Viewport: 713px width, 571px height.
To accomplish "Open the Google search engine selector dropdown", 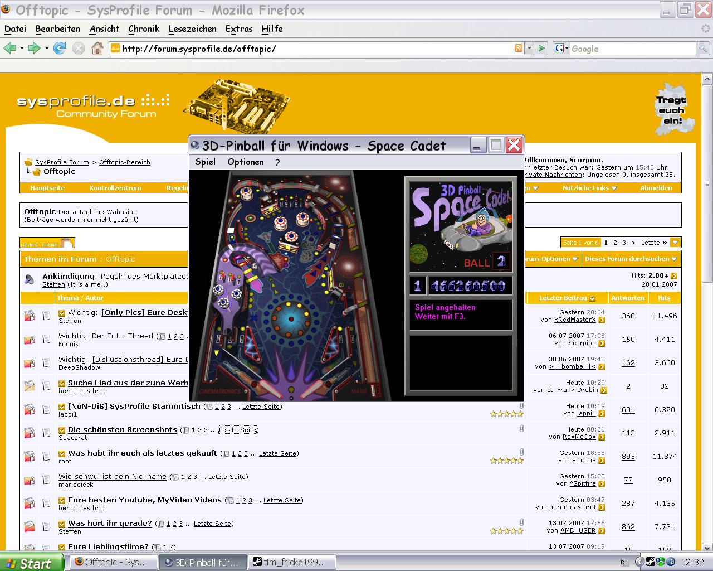I will pos(561,49).
